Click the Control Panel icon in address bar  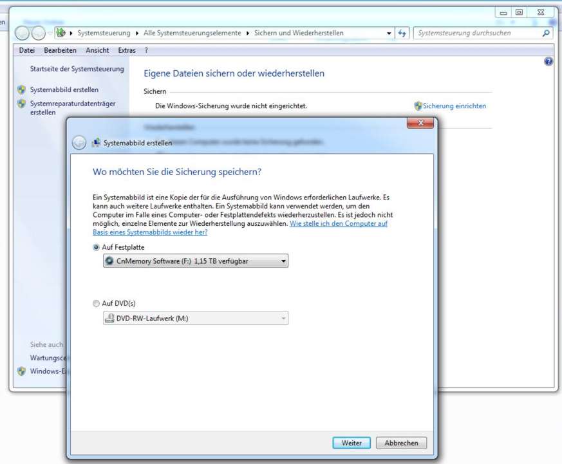point(61,33)
